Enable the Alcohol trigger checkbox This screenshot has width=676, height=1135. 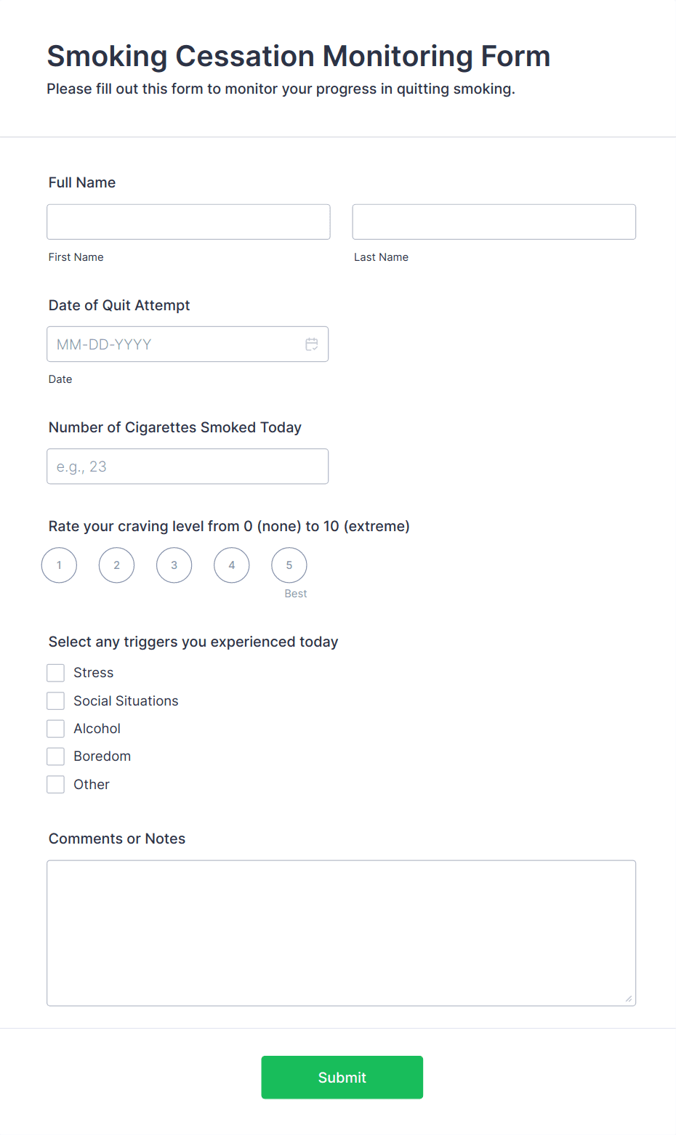(56, 729)
